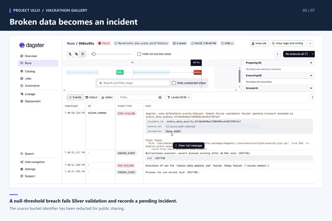Open the orders_data_quality_job run tag
The width and height of the screenshot is (332, 221).
pos(141,43)
